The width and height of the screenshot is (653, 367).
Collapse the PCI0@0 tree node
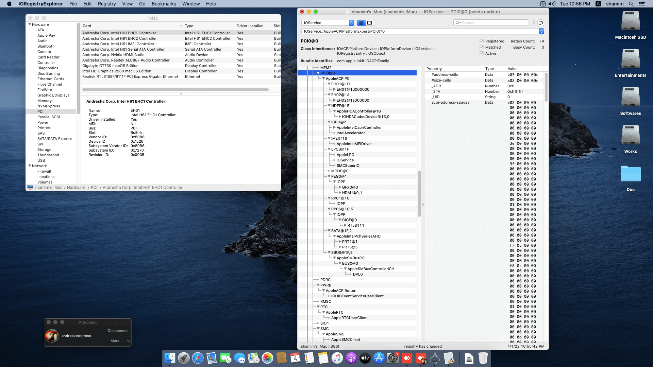pyautogui.click(x=318, y=73)
